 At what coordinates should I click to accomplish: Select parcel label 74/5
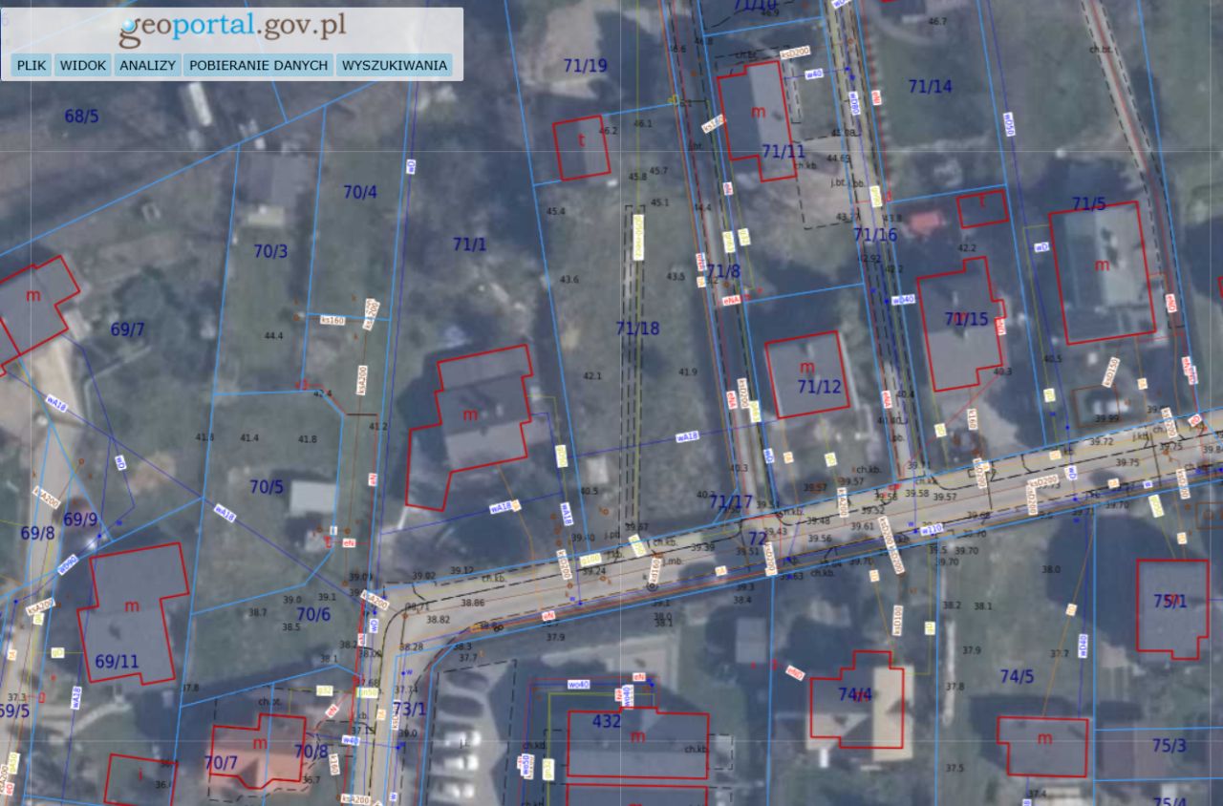pyautogui.click(x=1017, y=676)
